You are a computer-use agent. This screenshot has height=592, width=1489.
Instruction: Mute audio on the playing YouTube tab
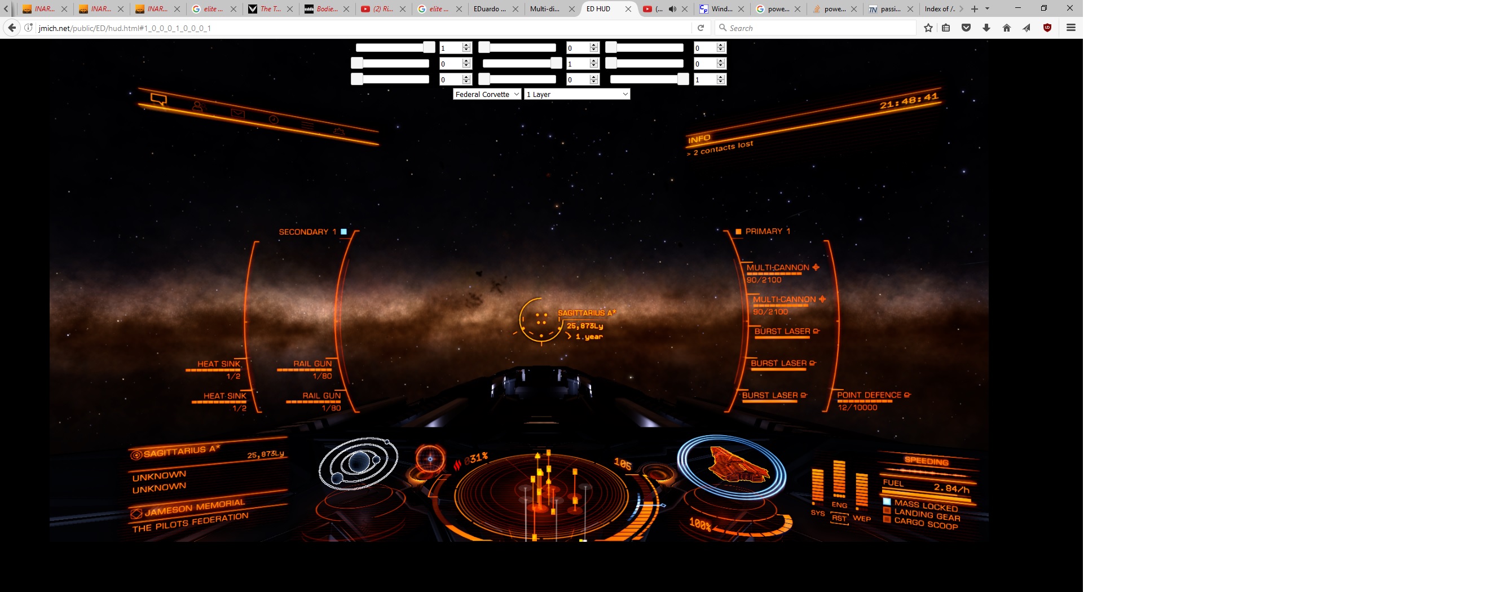click(x=672, y=8)
